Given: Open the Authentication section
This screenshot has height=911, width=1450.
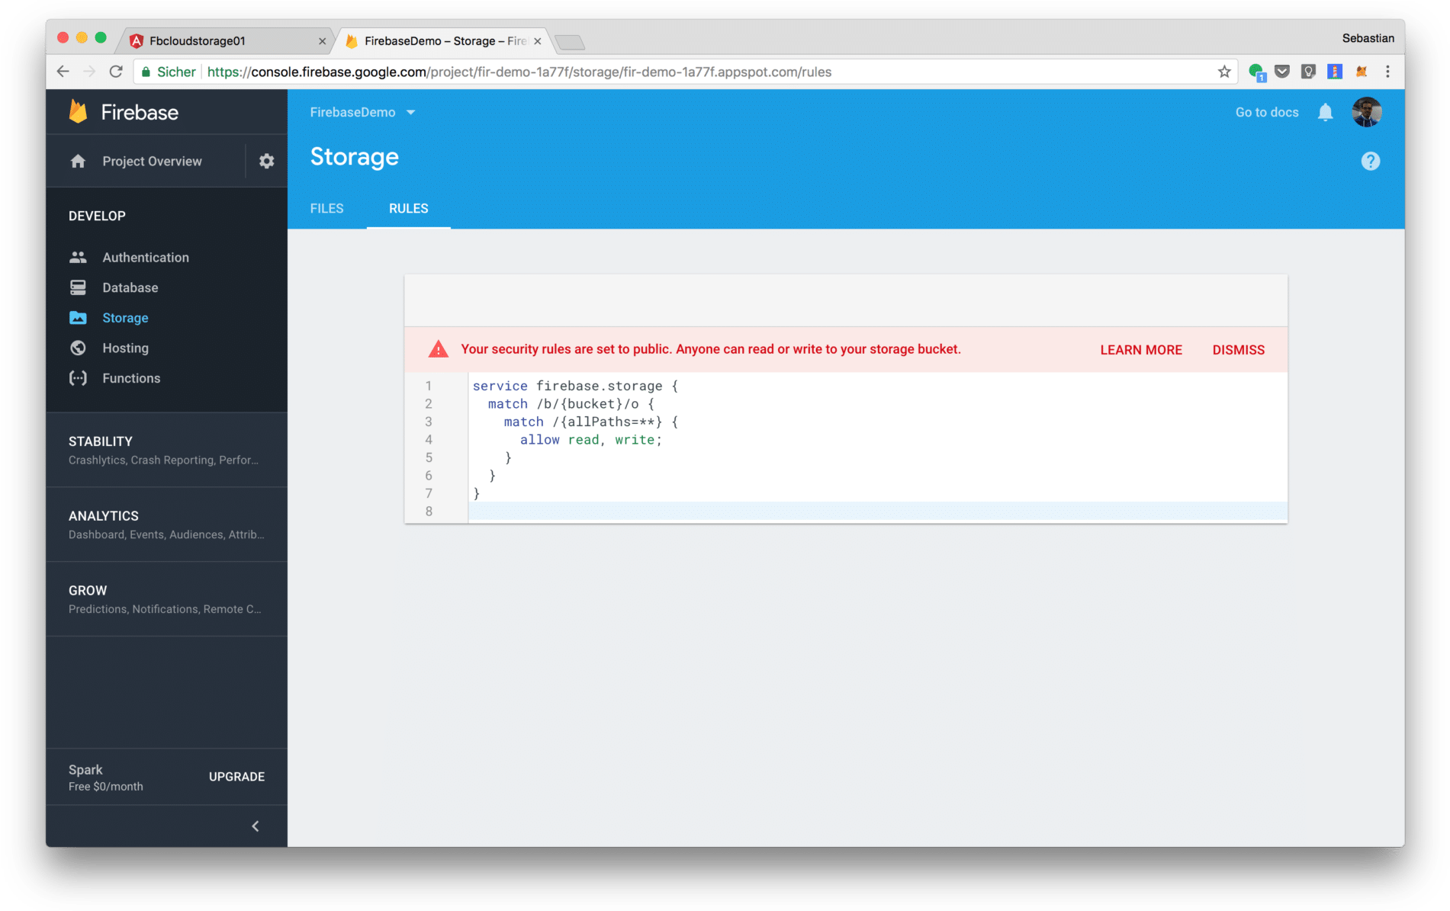Looking at the screenshot, I should click(x=145, y=257).
